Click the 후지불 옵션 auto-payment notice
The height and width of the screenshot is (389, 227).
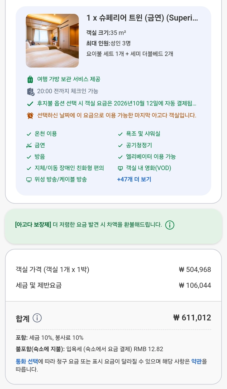[117, 103]
